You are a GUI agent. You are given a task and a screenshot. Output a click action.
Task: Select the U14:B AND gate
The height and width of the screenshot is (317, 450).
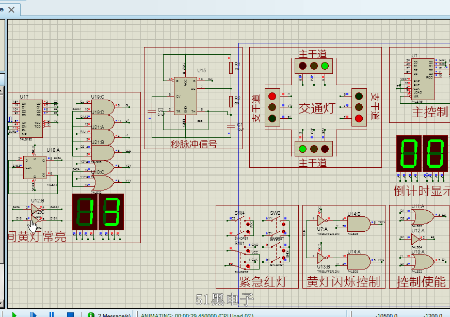359,224
